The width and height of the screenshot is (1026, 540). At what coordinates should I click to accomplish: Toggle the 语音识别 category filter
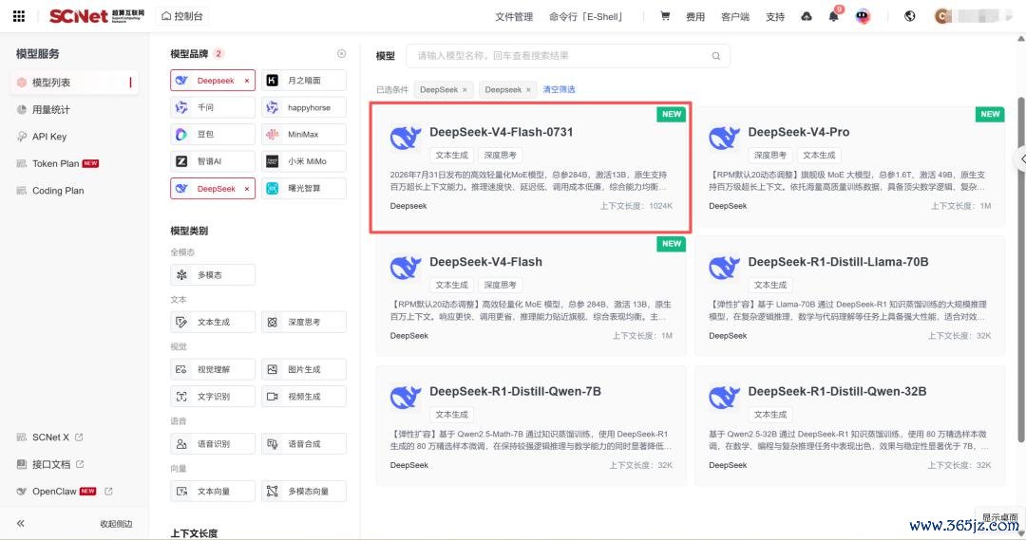(x=213, y=444)
